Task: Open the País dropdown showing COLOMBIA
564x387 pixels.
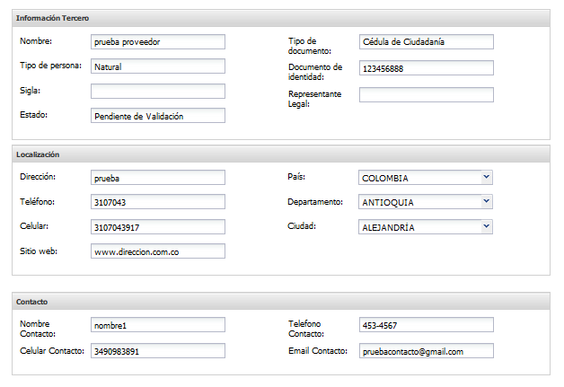Action: (426, 178)
